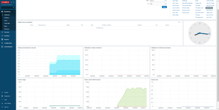
Task: Hide the sidebar using the hide icon
Action: click(x=14, y=2)
